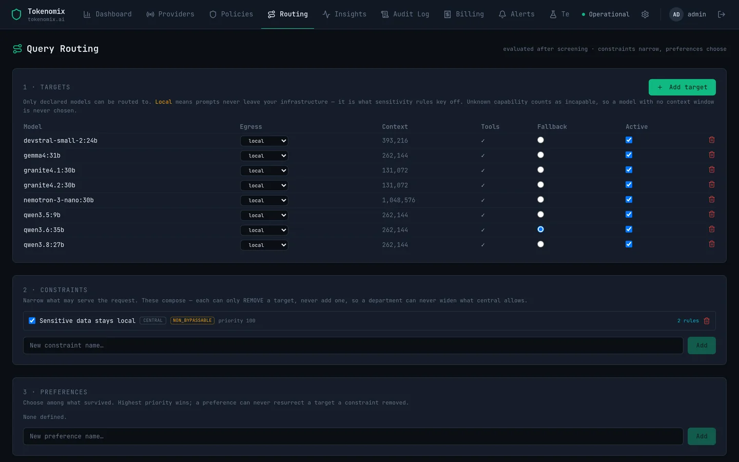Viewport: 739px width, 462px height.
Task: Open Egress dropdown for qwen3.6:35b
Action: (264, 230)
